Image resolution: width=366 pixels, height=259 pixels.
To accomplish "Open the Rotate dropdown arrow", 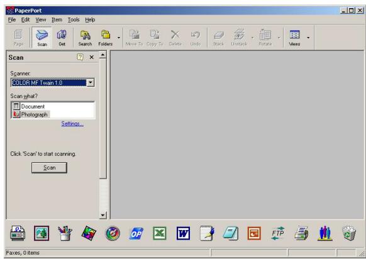I will (279, 38).
